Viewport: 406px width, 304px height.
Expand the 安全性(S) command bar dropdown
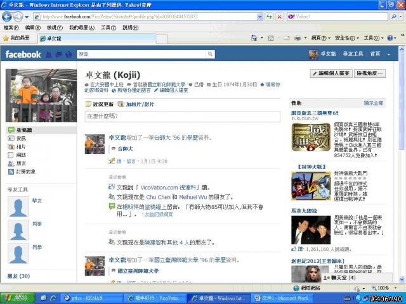(347, 38)
